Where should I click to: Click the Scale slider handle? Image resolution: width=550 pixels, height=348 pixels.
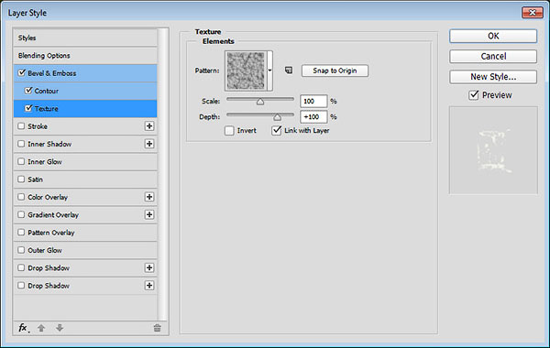point(260,102)
